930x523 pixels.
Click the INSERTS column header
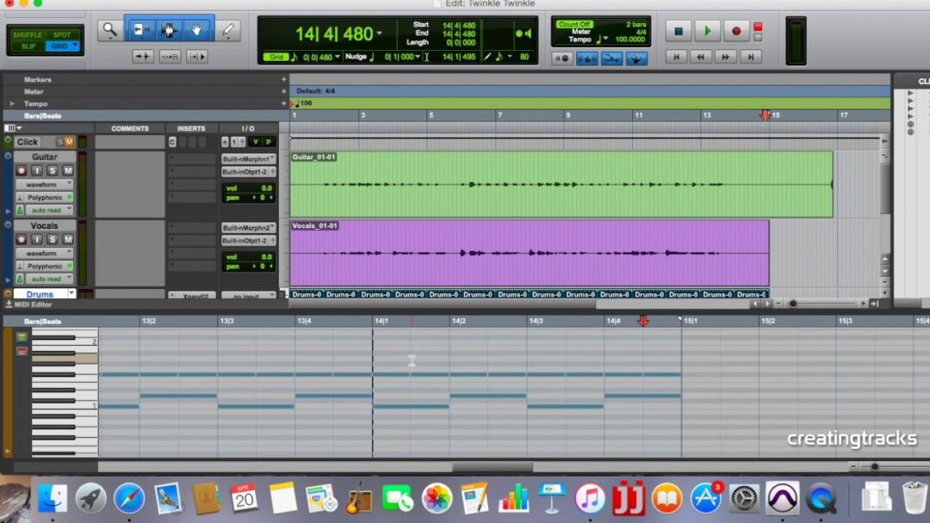pos(191,128)
